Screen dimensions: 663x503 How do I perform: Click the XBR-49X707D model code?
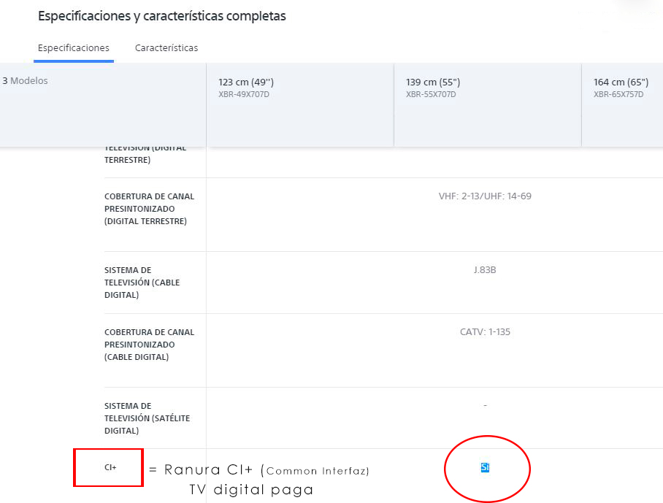pos(244,95)
